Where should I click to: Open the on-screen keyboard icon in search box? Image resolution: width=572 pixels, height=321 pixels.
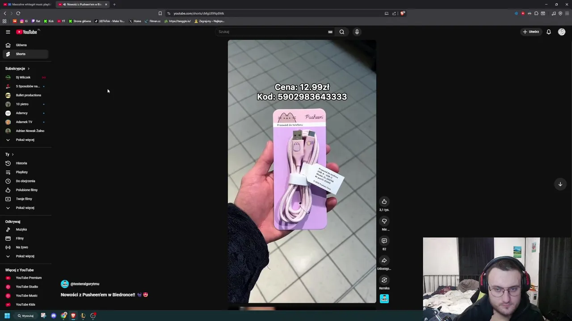click(x=330, y=32)
